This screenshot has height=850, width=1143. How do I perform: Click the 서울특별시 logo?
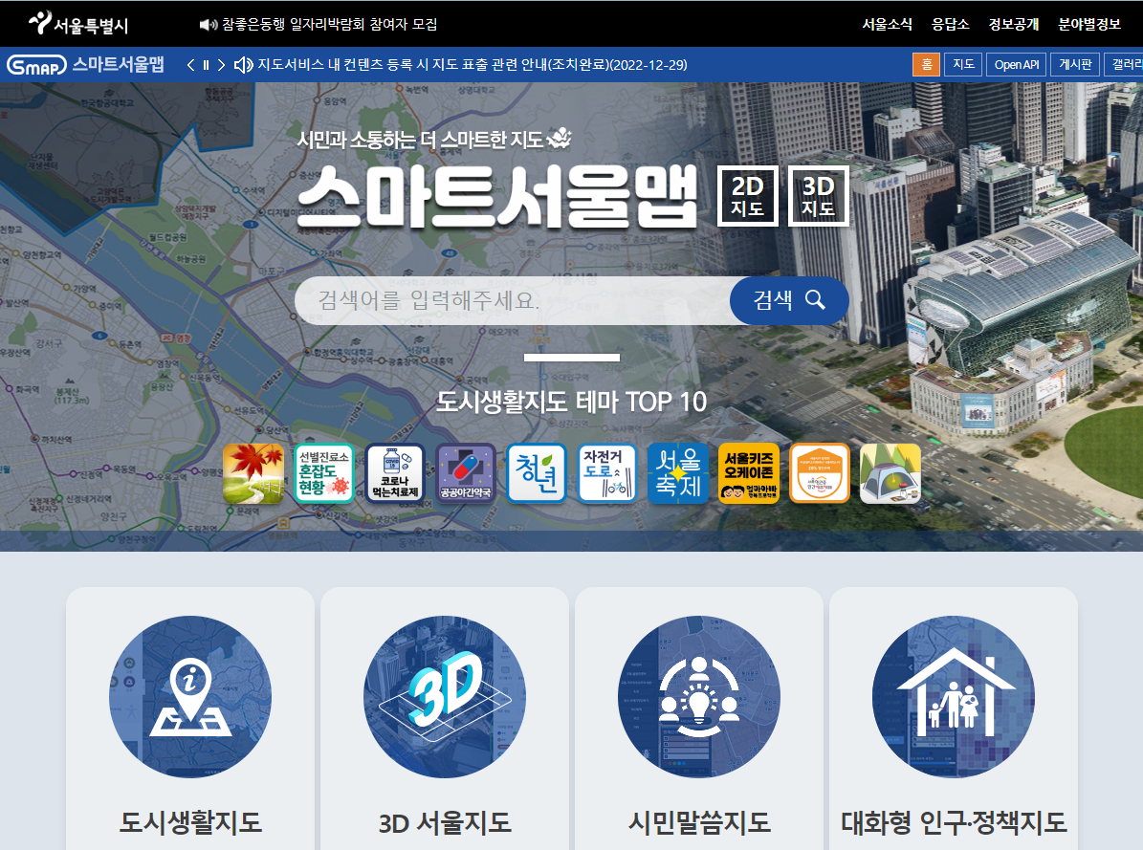click(x=78, y=23)
